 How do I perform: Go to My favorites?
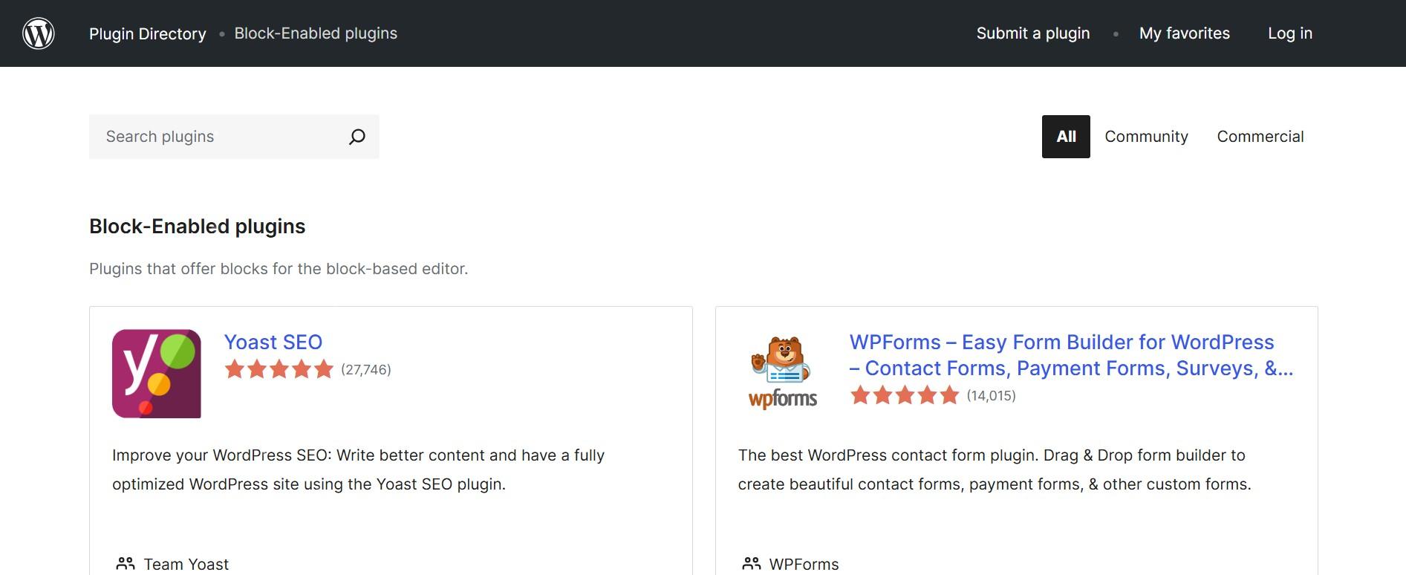click(x=1185, y=33)
